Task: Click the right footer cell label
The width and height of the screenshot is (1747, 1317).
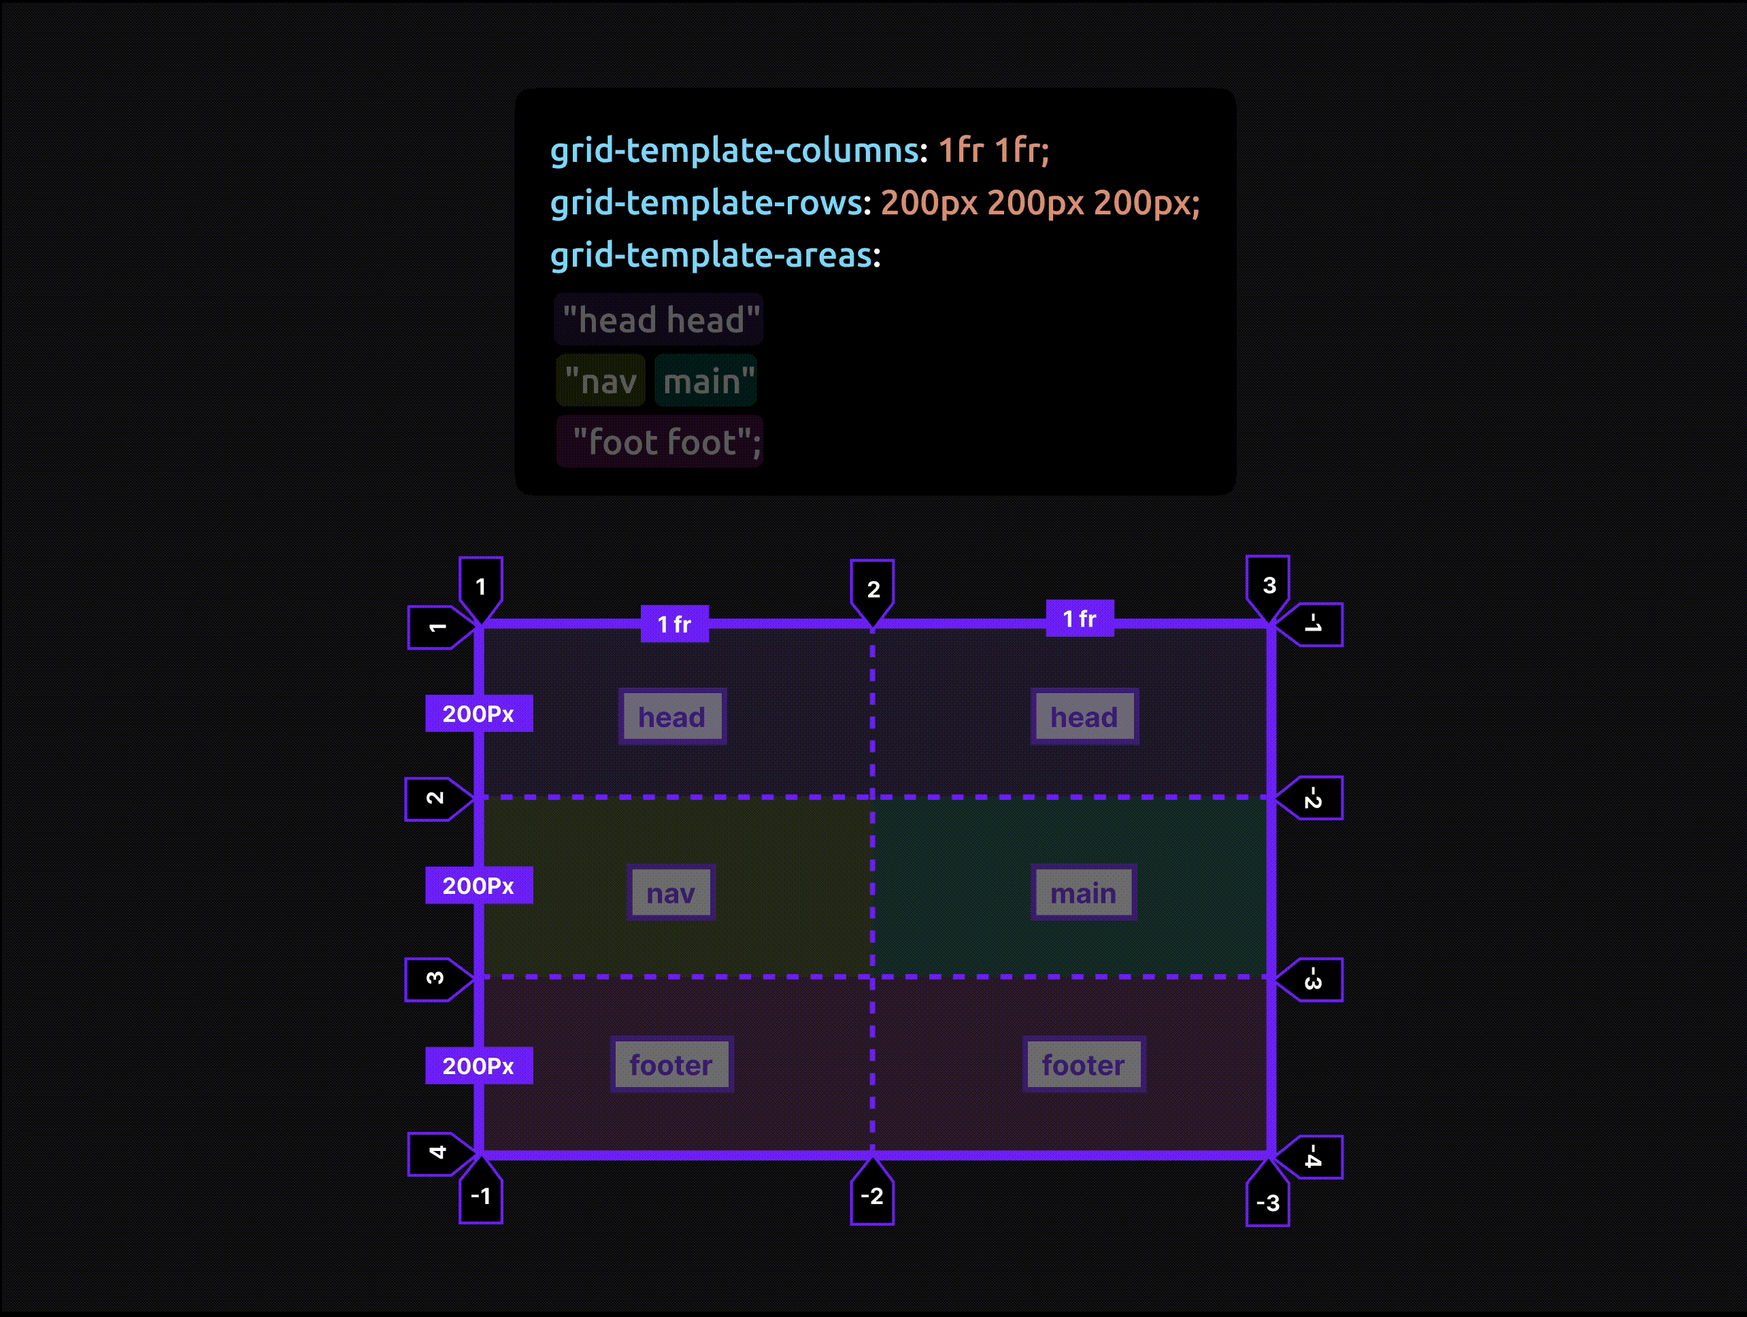Action: pyautogui.click(x=1084, y=1065)
